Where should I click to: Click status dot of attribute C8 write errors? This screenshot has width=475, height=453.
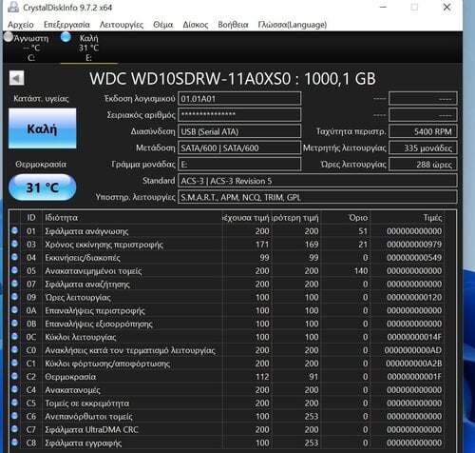[x=14, y=443]
